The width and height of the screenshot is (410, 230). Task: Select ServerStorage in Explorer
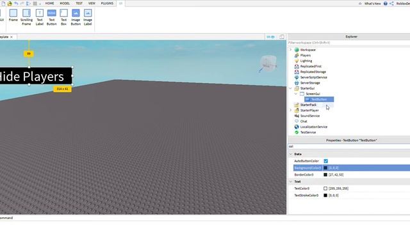310,82
